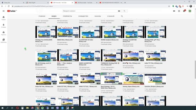
Task: Open the green R account avatar
Action: 190,11
